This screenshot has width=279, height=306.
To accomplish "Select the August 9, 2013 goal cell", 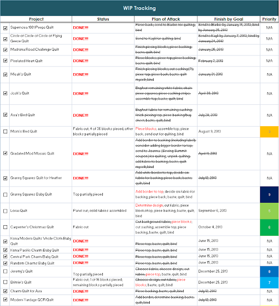I will [229, 131].
